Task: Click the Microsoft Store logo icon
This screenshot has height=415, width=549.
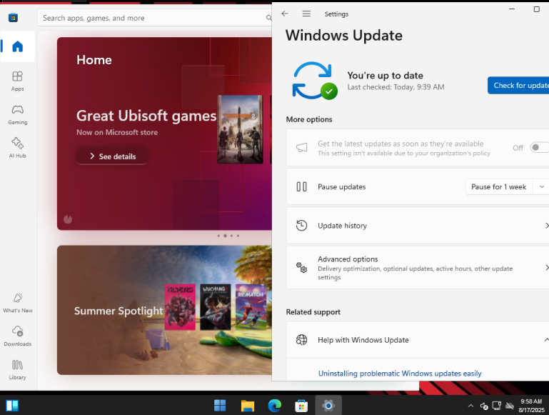Action: click(x=14, y=18)
